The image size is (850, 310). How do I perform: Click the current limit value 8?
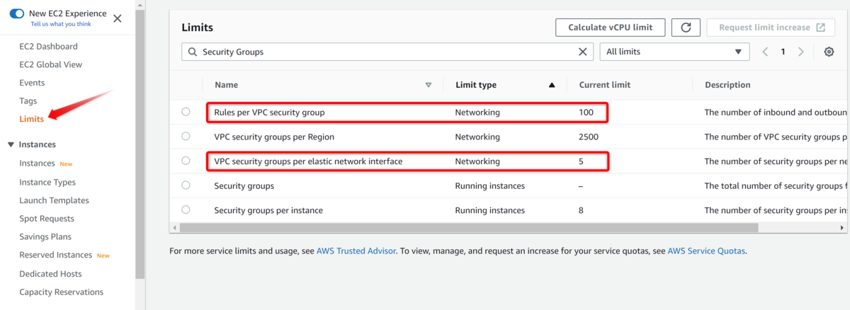(x=581, y=210)
